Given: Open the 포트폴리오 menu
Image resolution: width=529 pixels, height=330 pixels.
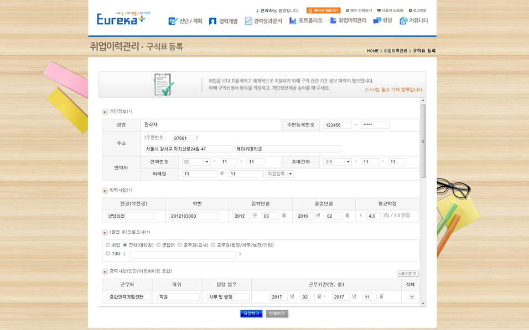Looking at the screenshot, I should [x=310, y=20].
